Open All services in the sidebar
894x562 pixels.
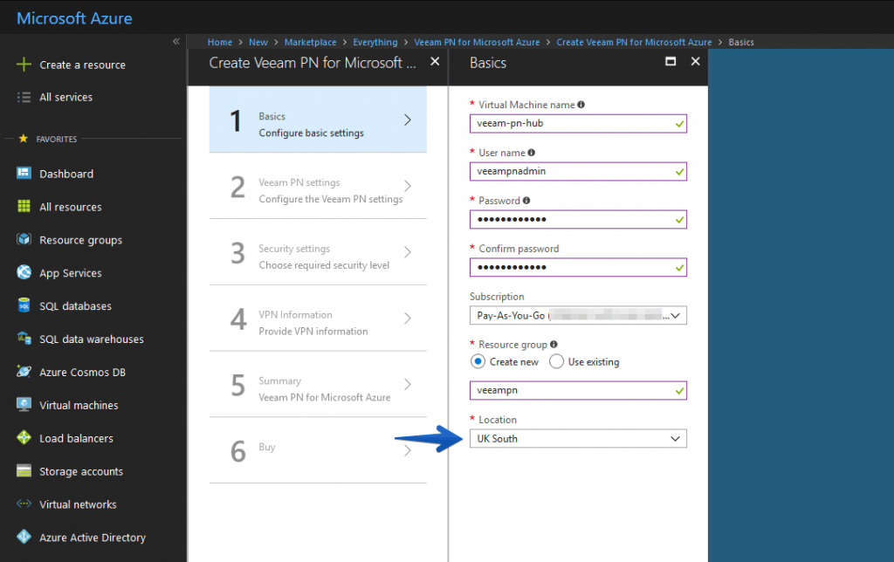65,97
